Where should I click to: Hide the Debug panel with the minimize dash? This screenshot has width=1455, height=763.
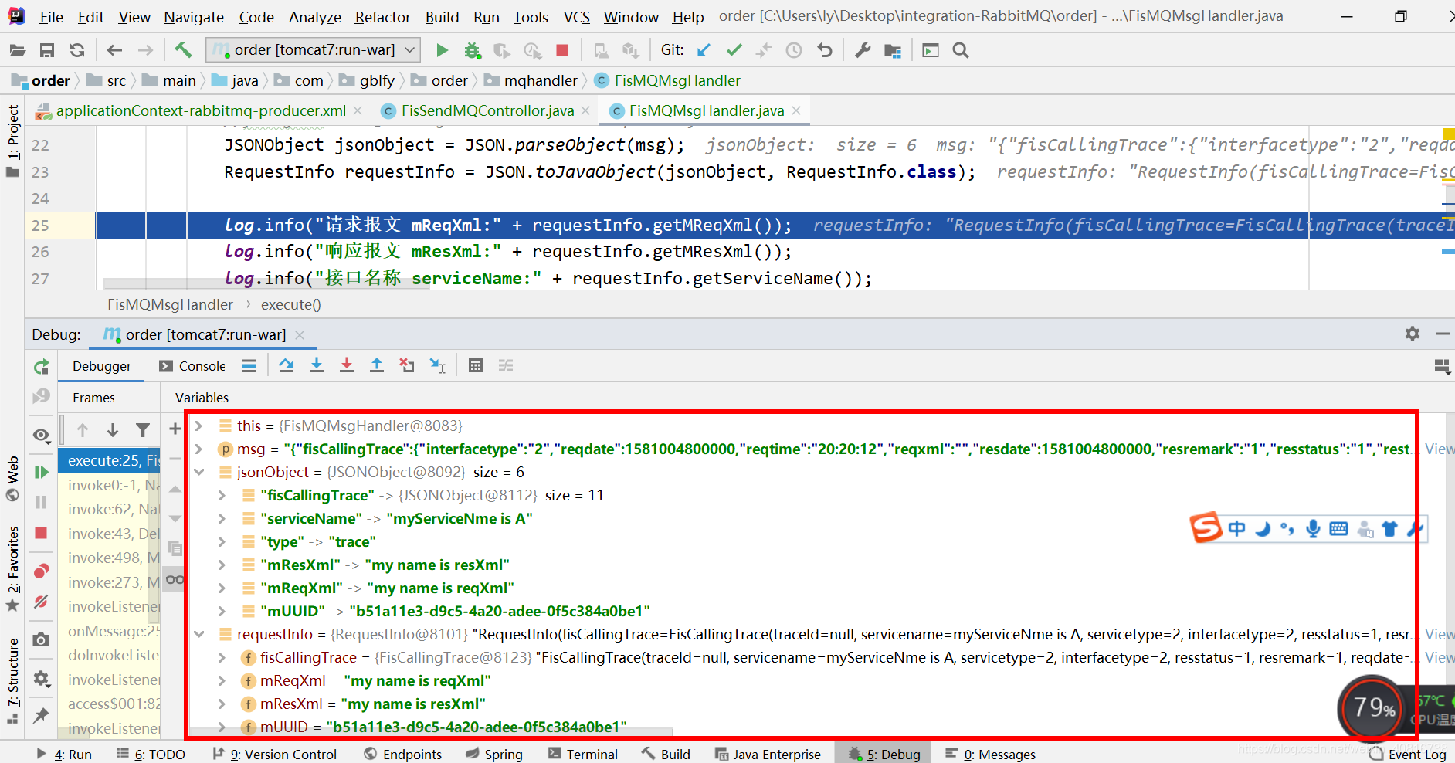[x=1442, y=334]
